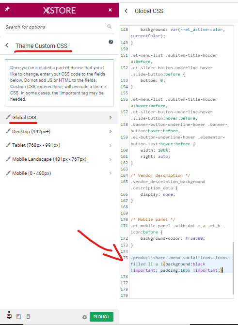
Task: Click the width: 100%; line
Action: [155, 150]
